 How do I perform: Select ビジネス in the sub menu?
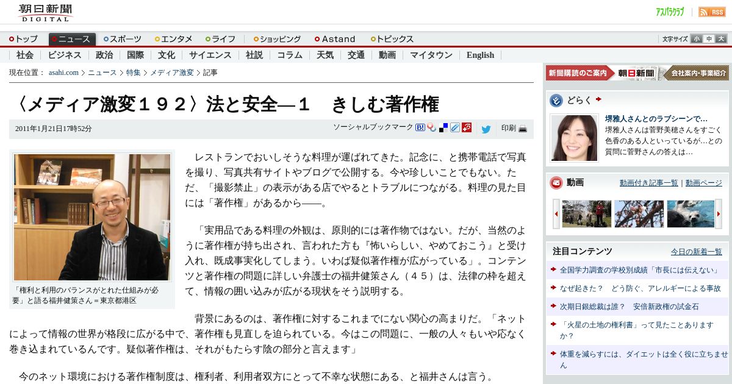[65, 55]
